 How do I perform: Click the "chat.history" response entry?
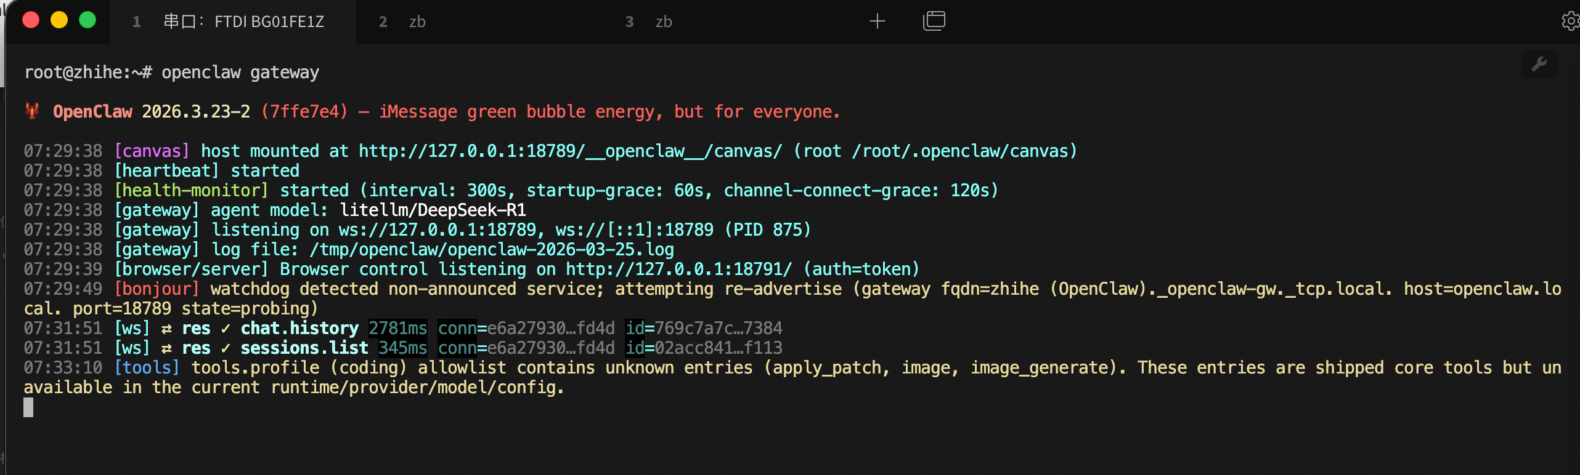[x=299, y=329]
